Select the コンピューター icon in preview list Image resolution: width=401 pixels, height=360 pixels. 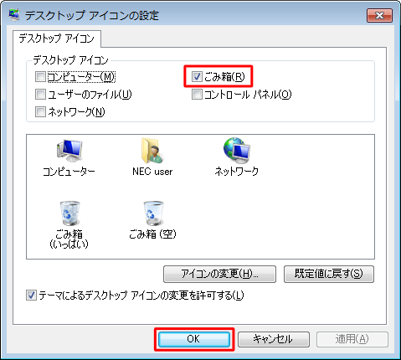[x=69, y=151]
